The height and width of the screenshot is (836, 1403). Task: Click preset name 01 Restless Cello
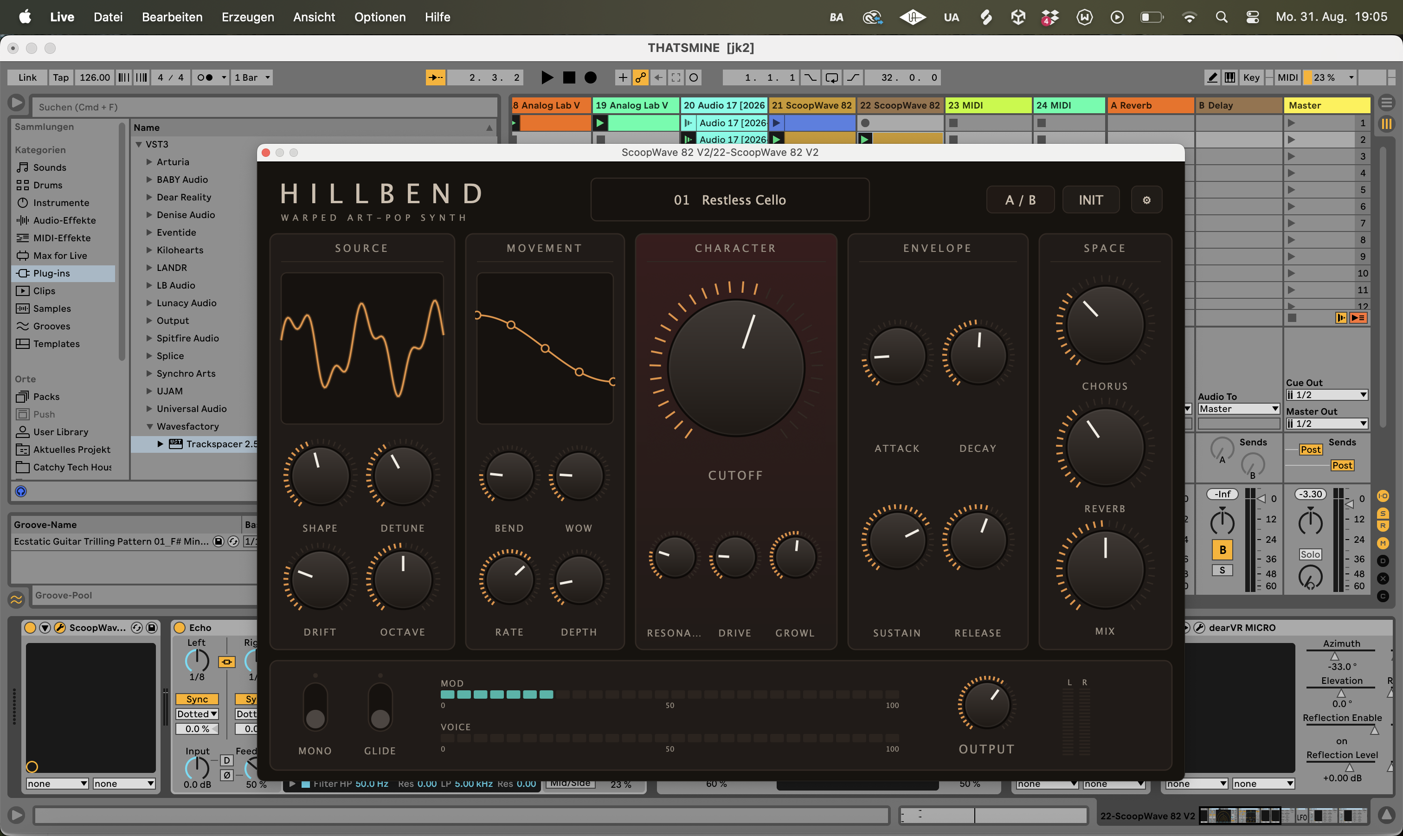click(x=729, y=200)
